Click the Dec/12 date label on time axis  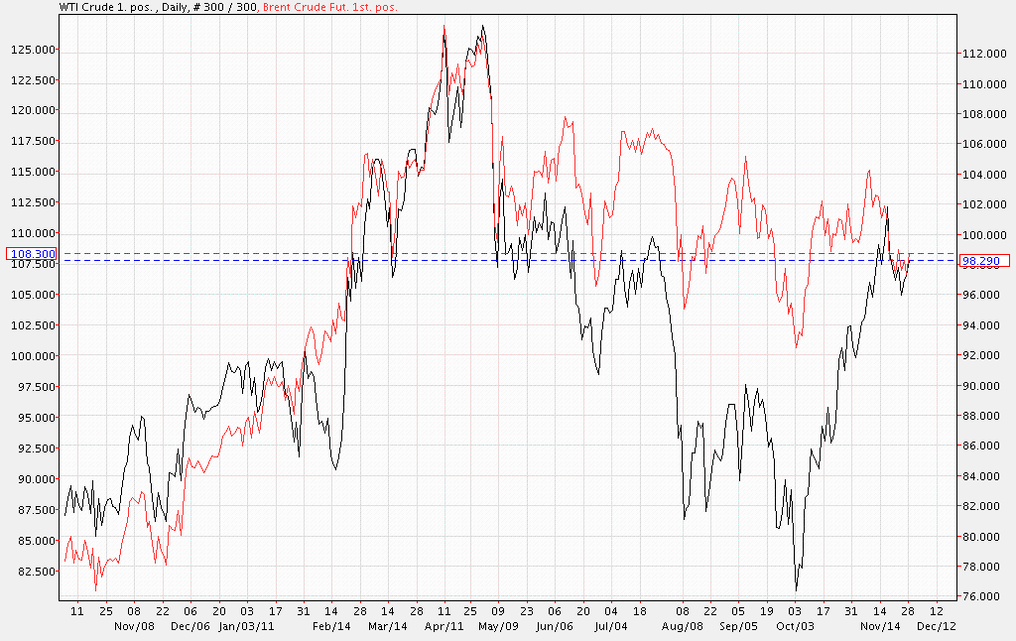pyautogui.click(x=936, y=626)
